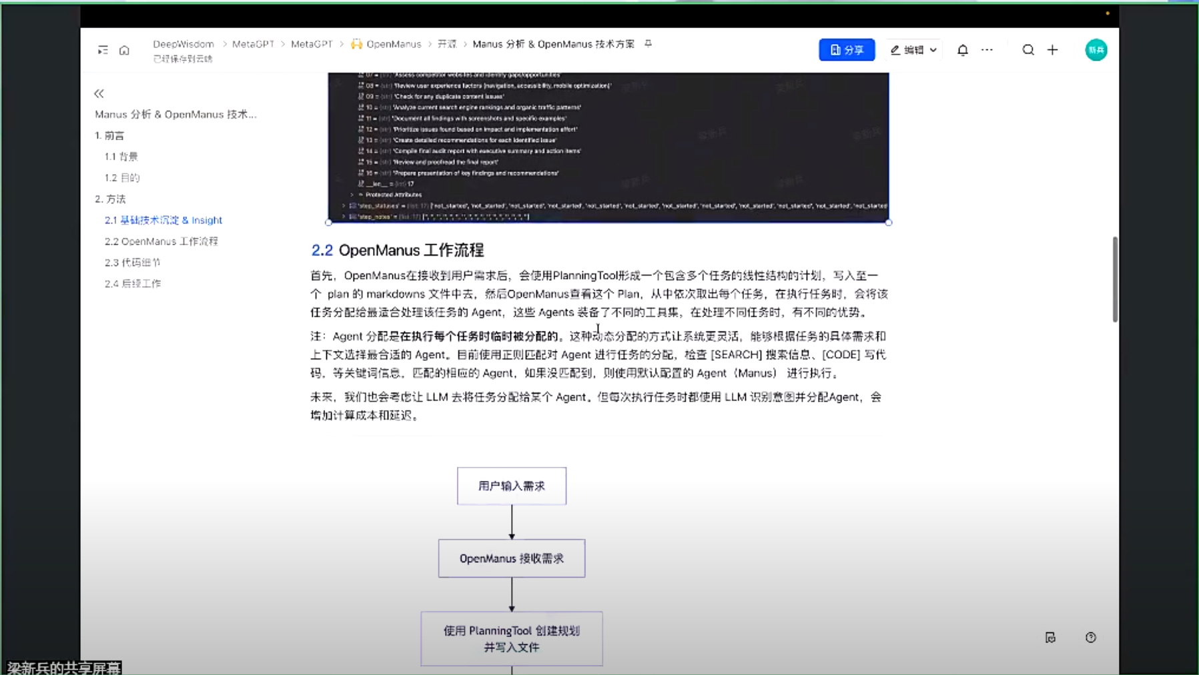Click paragraph starting with 首先，OpenManus在接收到
Screen dimensions: 1199x675
[x=599, y=294]
